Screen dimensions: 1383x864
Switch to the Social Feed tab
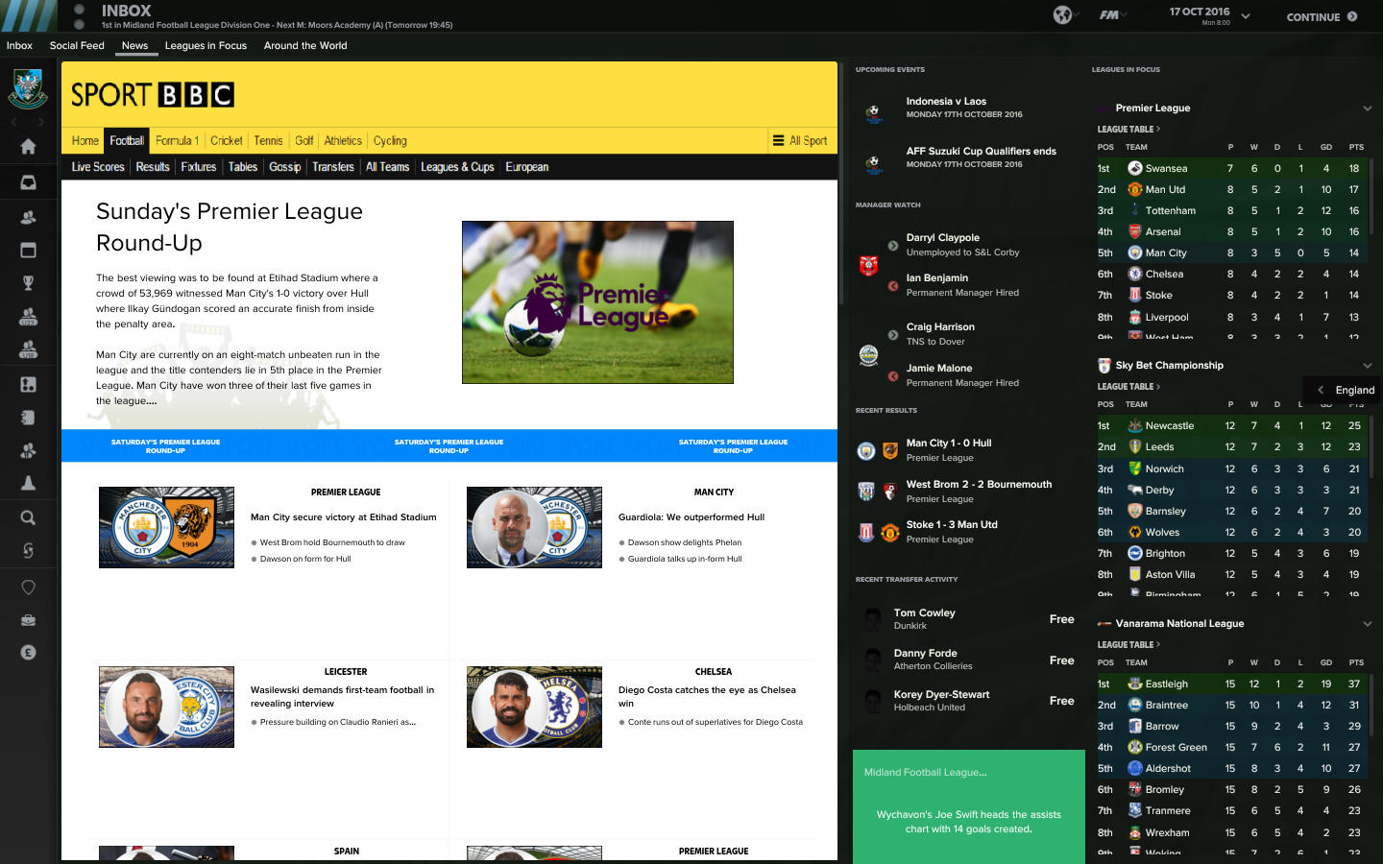click(x=77, y=45)
